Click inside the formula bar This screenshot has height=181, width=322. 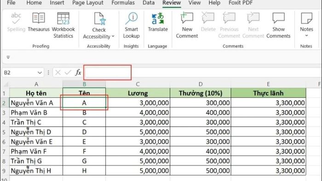[202, 73]
